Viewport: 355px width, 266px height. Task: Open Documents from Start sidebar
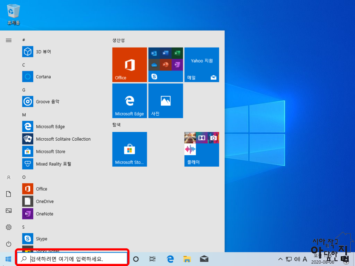click(9, 194)
